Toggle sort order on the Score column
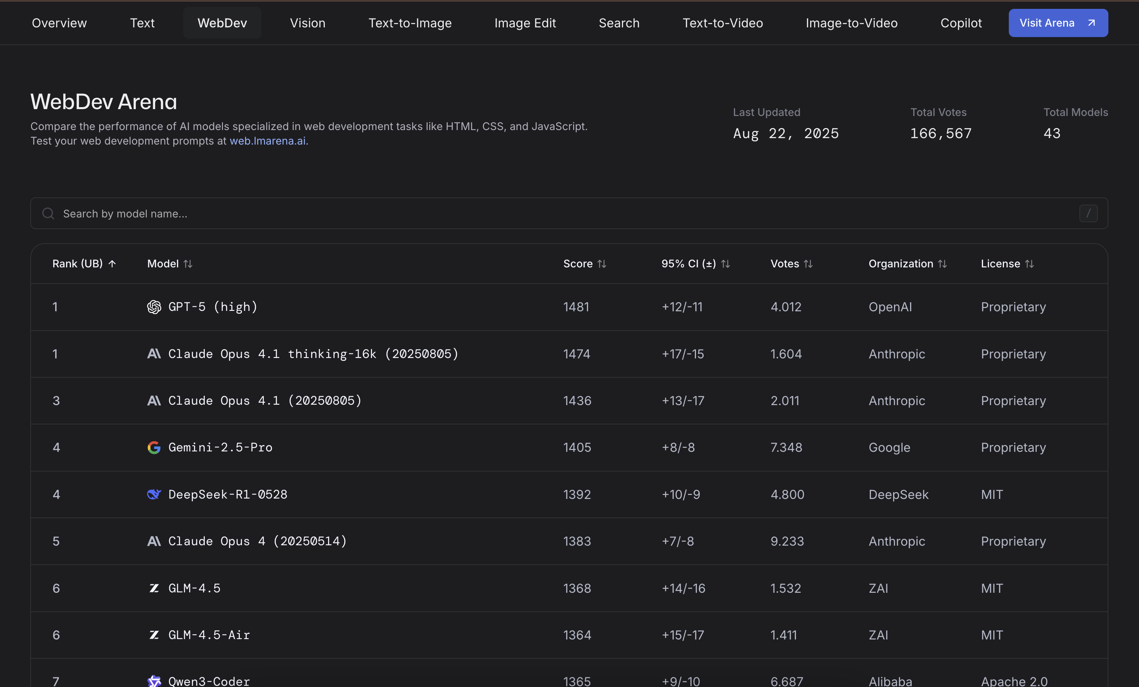Viewport: 1139px width, 687px height. (602, 264)
